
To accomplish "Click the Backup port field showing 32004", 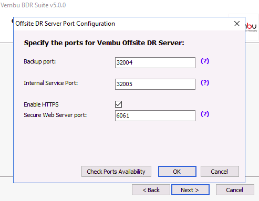I will click(155, 62).
